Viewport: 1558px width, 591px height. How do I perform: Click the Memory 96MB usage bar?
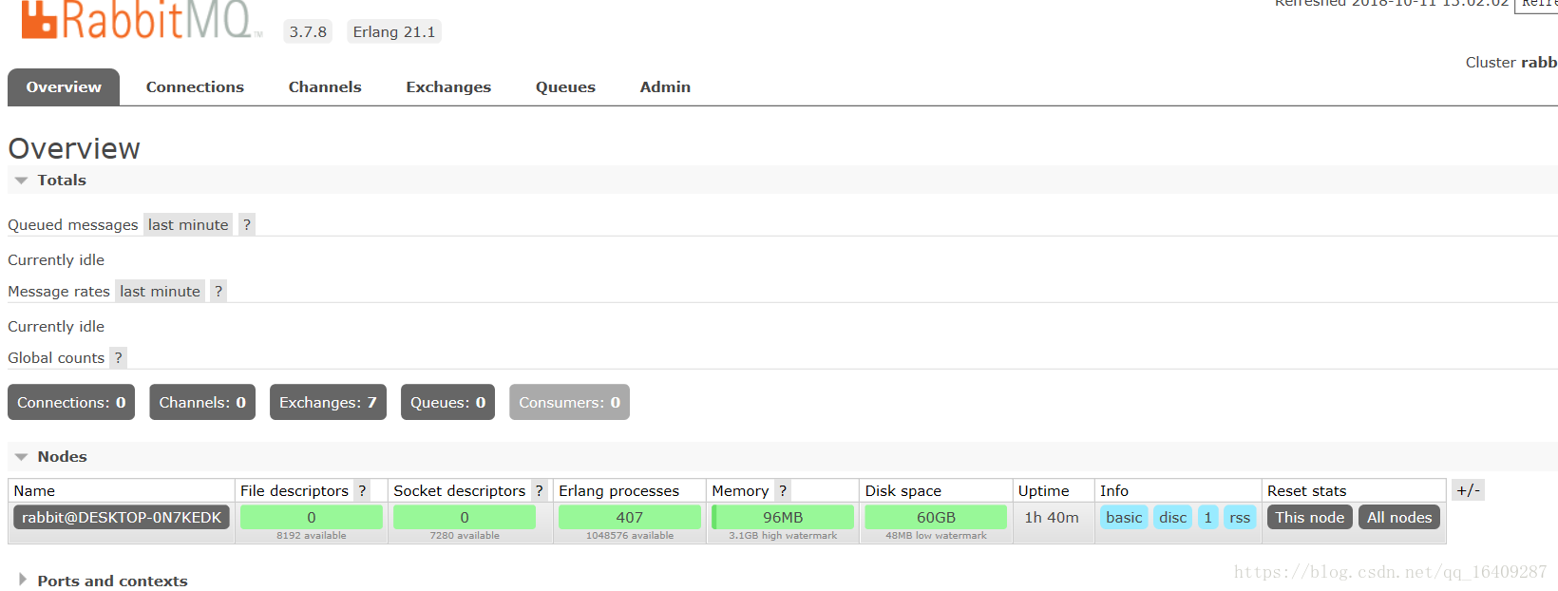click(783, 518)
